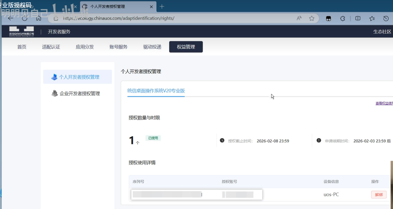393x209 pixels.
Task: Click the 操作 column header
Action: (x=375, y=182)
